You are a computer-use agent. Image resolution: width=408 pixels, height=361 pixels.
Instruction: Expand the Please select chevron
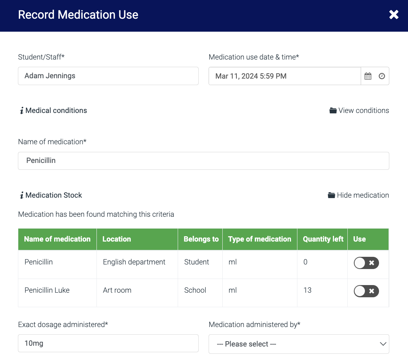coord(383,343)
